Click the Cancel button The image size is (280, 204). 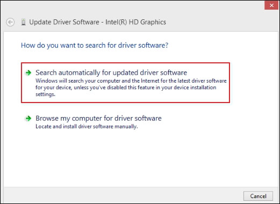[x=258, y=196]
